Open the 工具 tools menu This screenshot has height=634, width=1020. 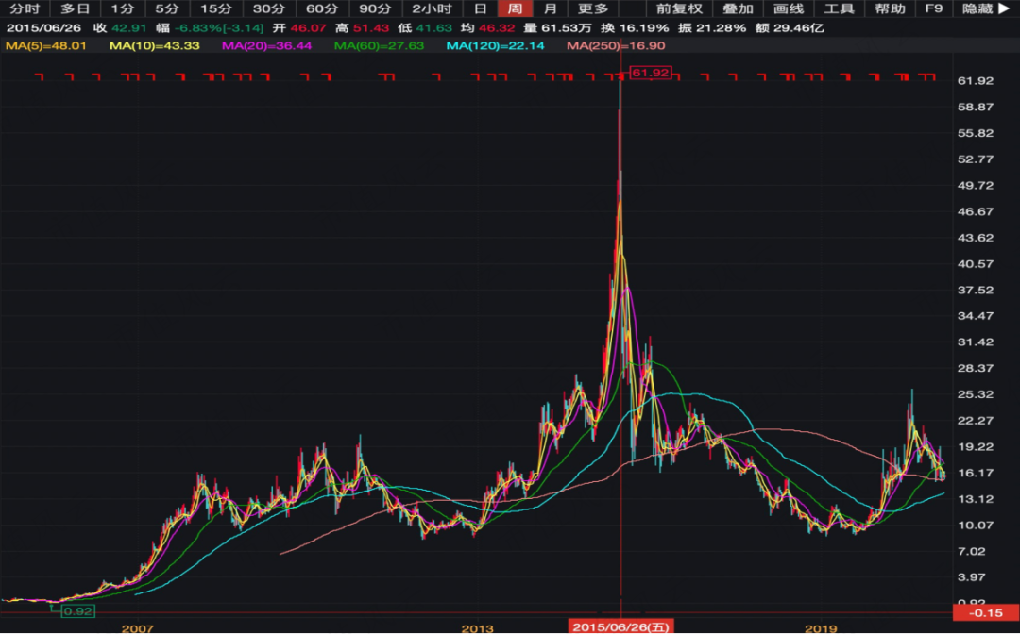click(x=840, y=8)
